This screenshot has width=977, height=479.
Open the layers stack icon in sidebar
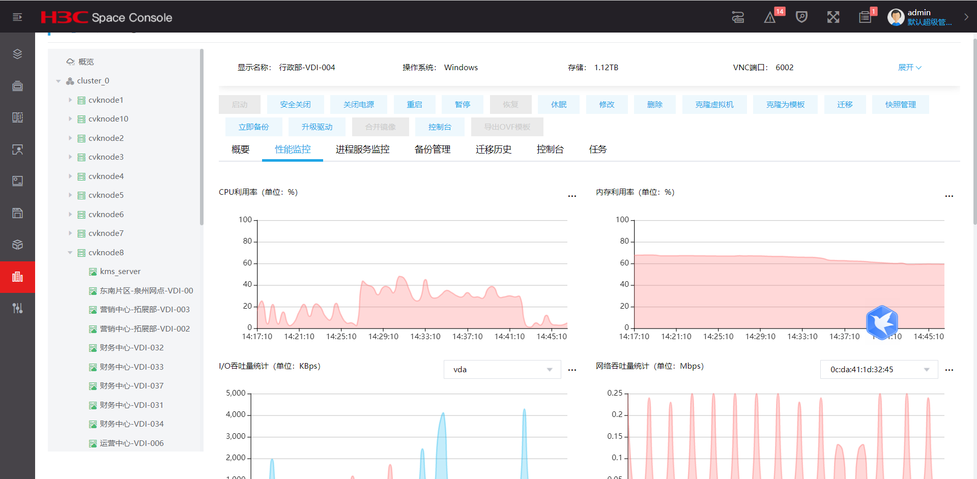17,54
